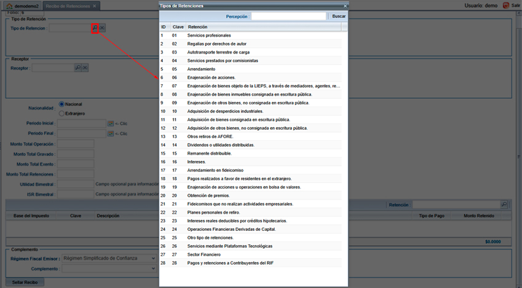Close the Tipos de Retenciones dialog

[x=344, y=6]
